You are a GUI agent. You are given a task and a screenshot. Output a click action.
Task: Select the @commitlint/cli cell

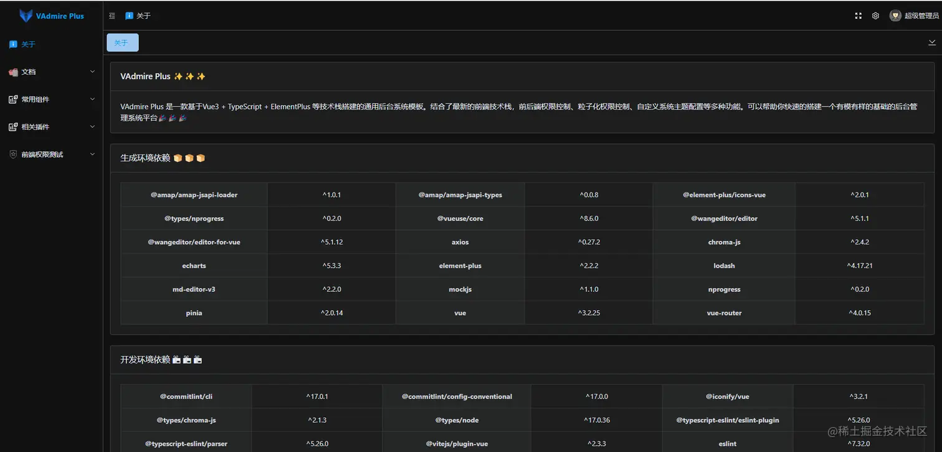186,397
